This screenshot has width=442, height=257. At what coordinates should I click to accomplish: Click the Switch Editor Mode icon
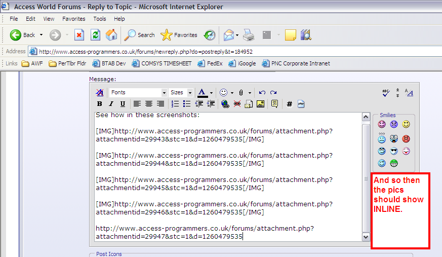tap(409, 93)
